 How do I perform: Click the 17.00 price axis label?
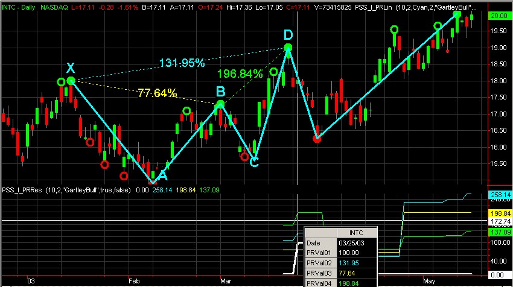pyautogui.click(x=499, y=114)
